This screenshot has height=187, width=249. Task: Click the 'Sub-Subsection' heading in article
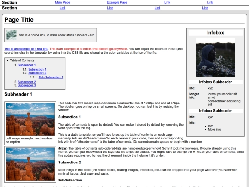pos(70,180)
